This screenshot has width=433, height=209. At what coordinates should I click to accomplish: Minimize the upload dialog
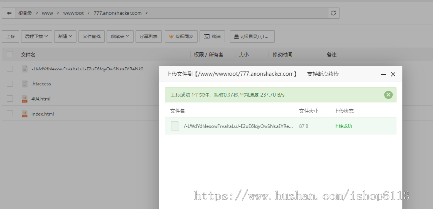click(x=383, y=74)
